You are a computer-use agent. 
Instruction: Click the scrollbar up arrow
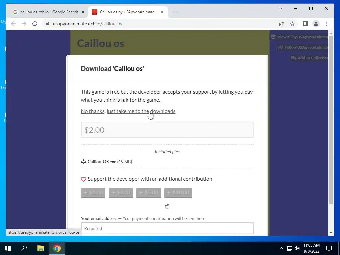[331, 33]
